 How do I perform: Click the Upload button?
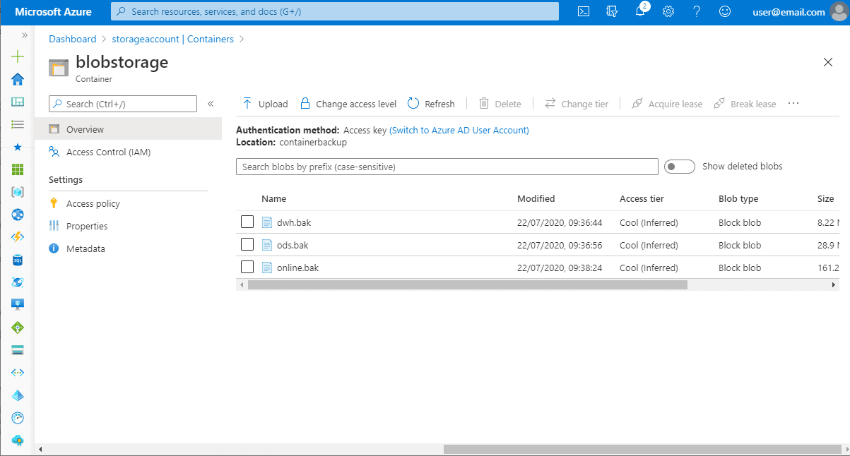(265, 104)
